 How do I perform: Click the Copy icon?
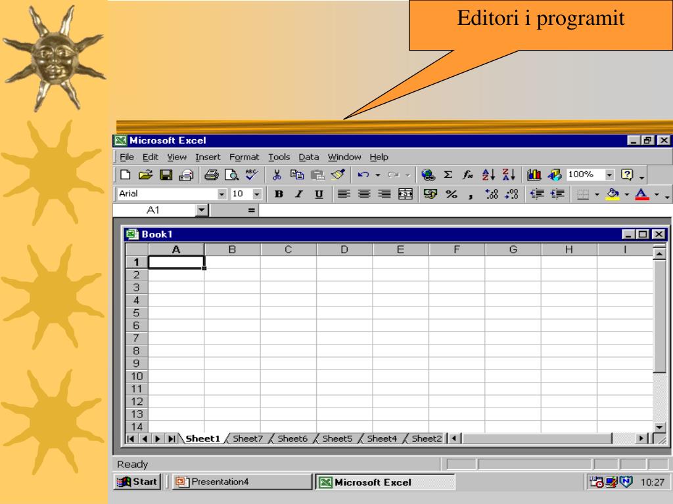pos(297,175)
